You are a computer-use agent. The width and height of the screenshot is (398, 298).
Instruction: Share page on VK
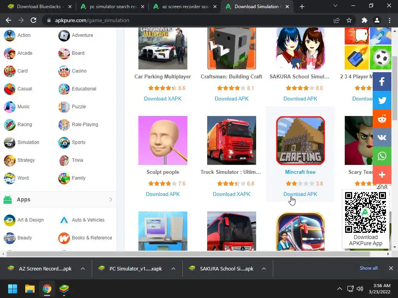pyautogui.click(x=382, y=137)
